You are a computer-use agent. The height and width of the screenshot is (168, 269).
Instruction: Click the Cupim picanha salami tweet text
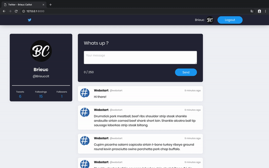(144, 147)
